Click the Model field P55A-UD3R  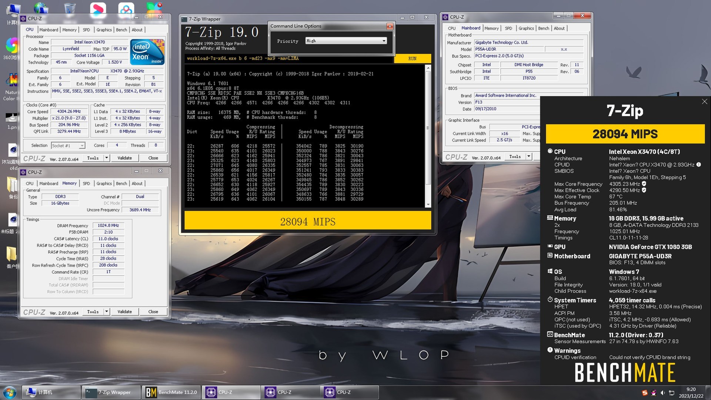[509, 49]
